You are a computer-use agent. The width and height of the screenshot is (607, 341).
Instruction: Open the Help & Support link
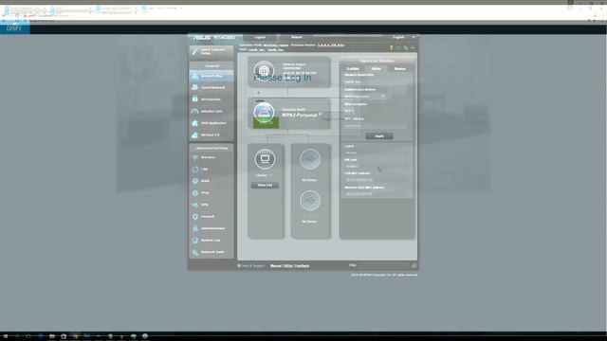click(x=250, y=266)
